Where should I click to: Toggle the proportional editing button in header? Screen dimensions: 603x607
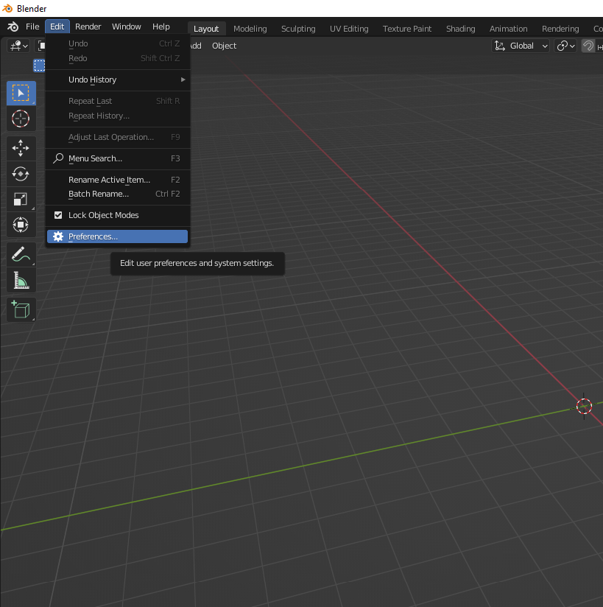tap(588, 46)
